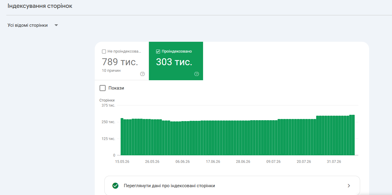The width and height of the screenshot is (392, 195).
Task: Click chart bar above 15.05.26 date
Action: coord(122,137)
